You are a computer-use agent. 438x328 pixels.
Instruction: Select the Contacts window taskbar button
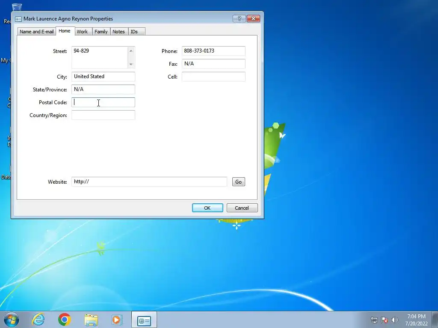[144, 320]
